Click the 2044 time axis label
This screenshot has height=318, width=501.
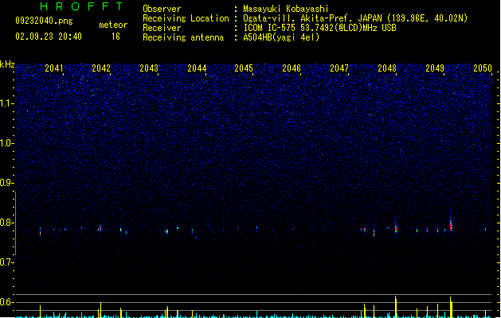coord(197,68)
